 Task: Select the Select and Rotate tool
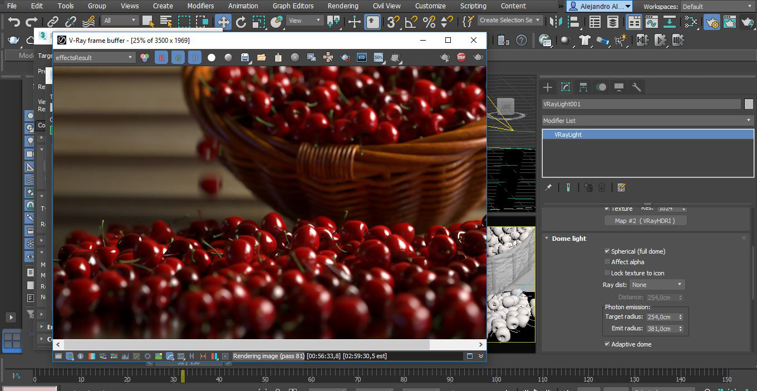pos(241,22)
